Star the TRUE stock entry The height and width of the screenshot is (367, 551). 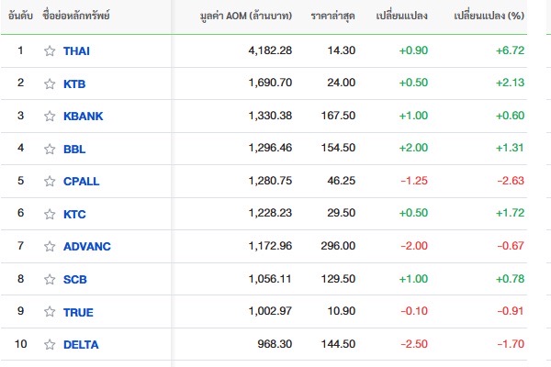(x=50, y=312)
